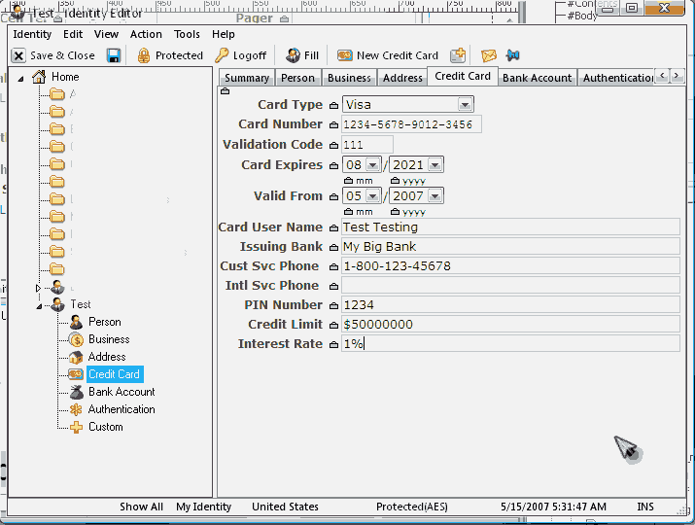Click the lock icon beside Issuing Bank

pyautogui.click(x=333, y=247)
